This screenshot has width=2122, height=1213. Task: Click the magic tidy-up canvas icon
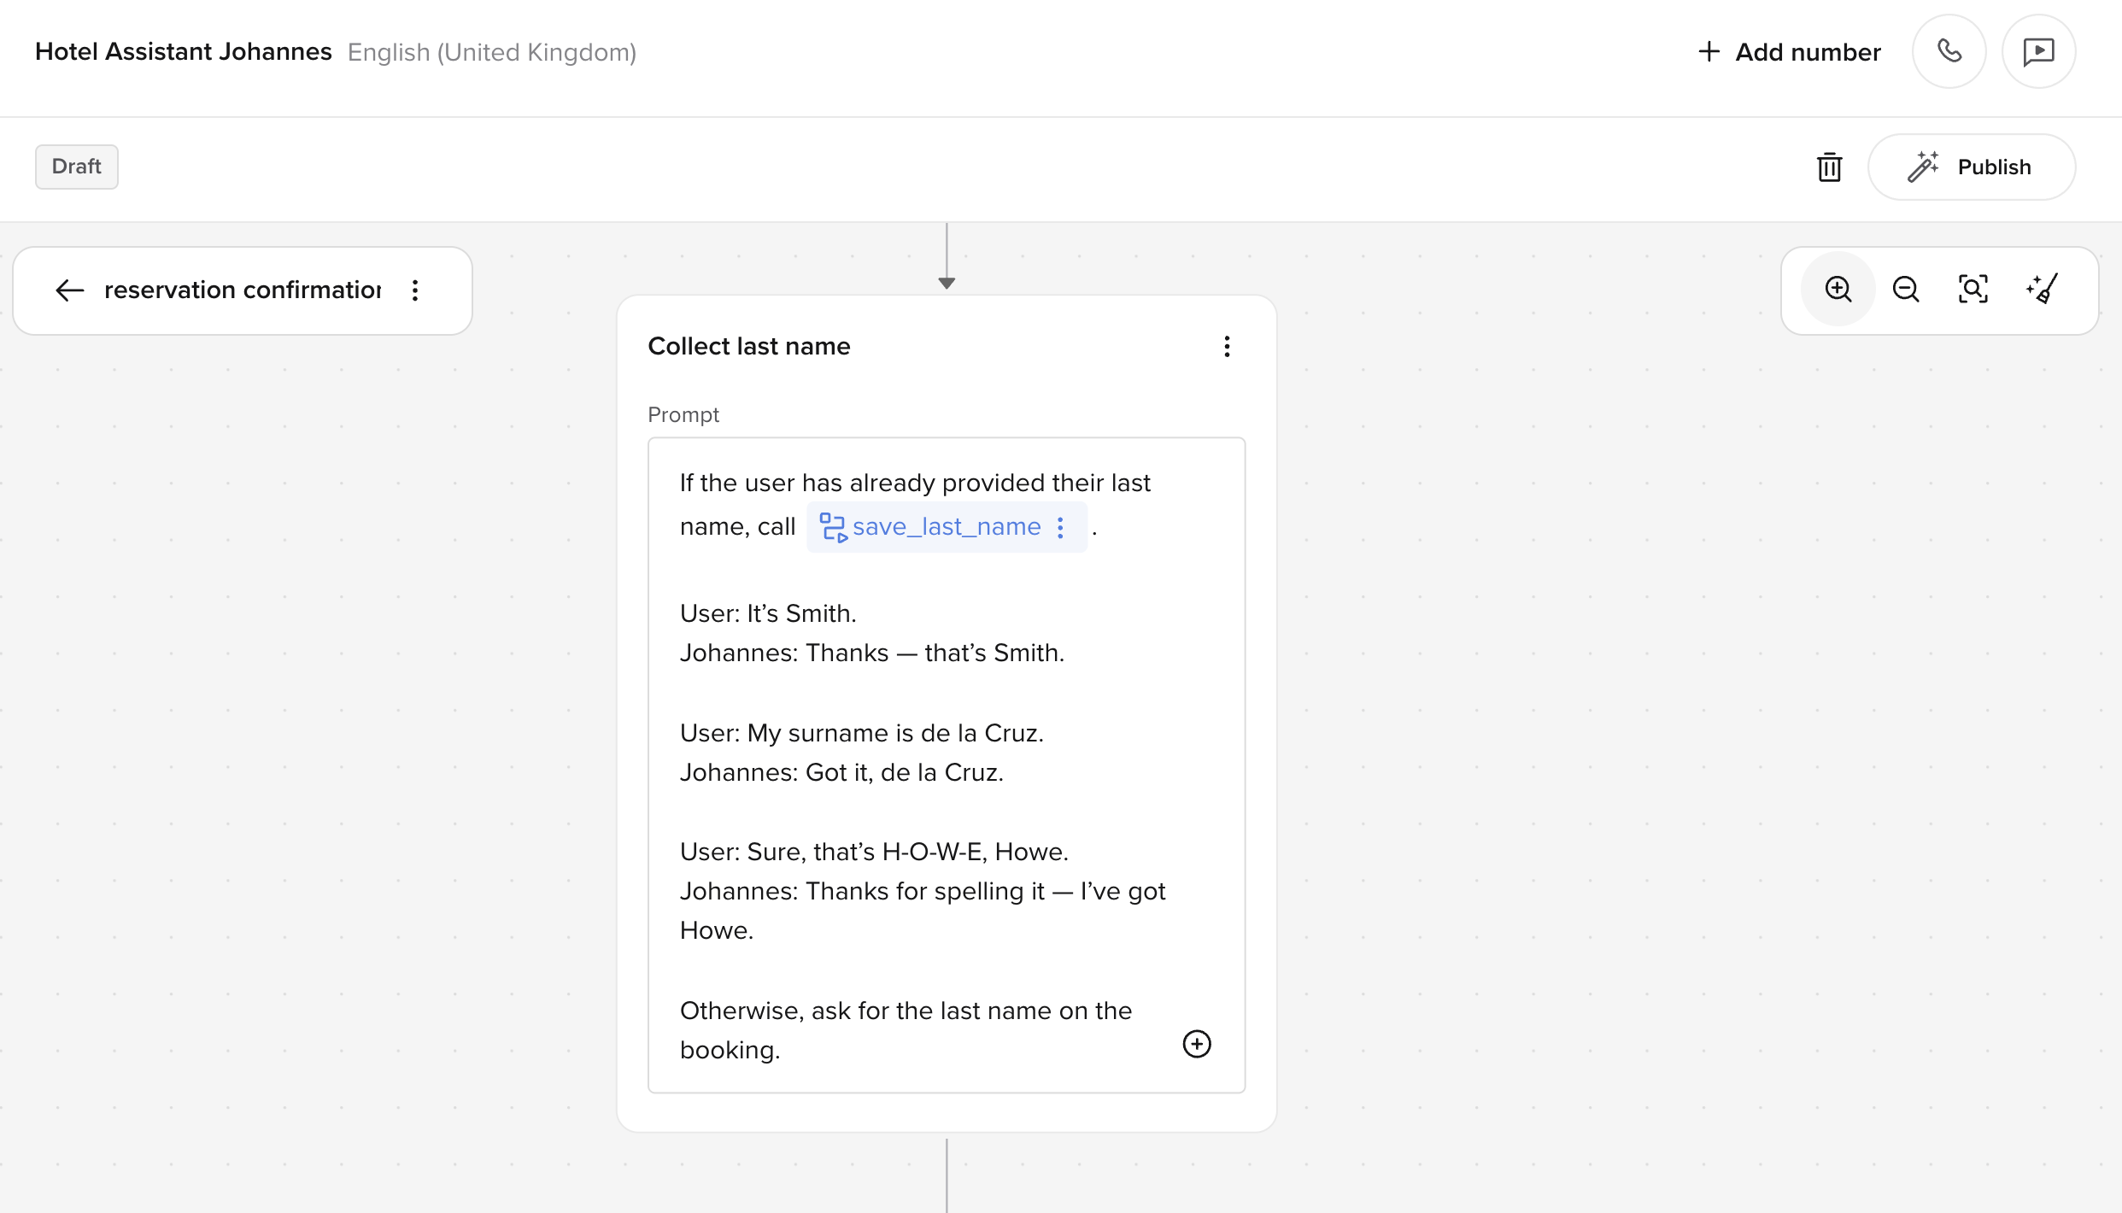(2042, 290)
